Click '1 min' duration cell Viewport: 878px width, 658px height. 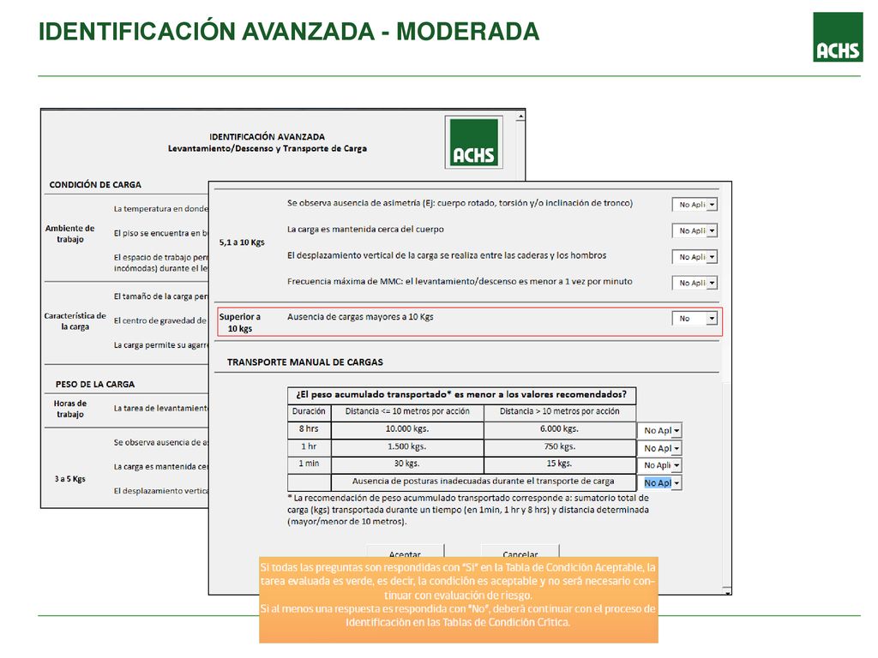point(309,464)
